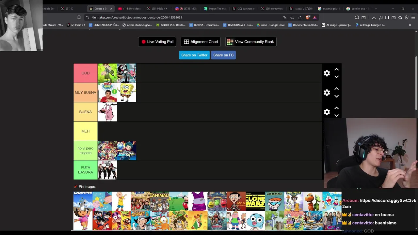418x235 pixels.
Task: Click the Pin Images option
Action: (85, 187)
